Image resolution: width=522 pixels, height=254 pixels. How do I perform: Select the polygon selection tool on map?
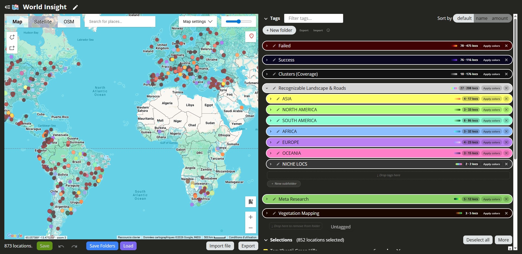(x=12, y=37)
